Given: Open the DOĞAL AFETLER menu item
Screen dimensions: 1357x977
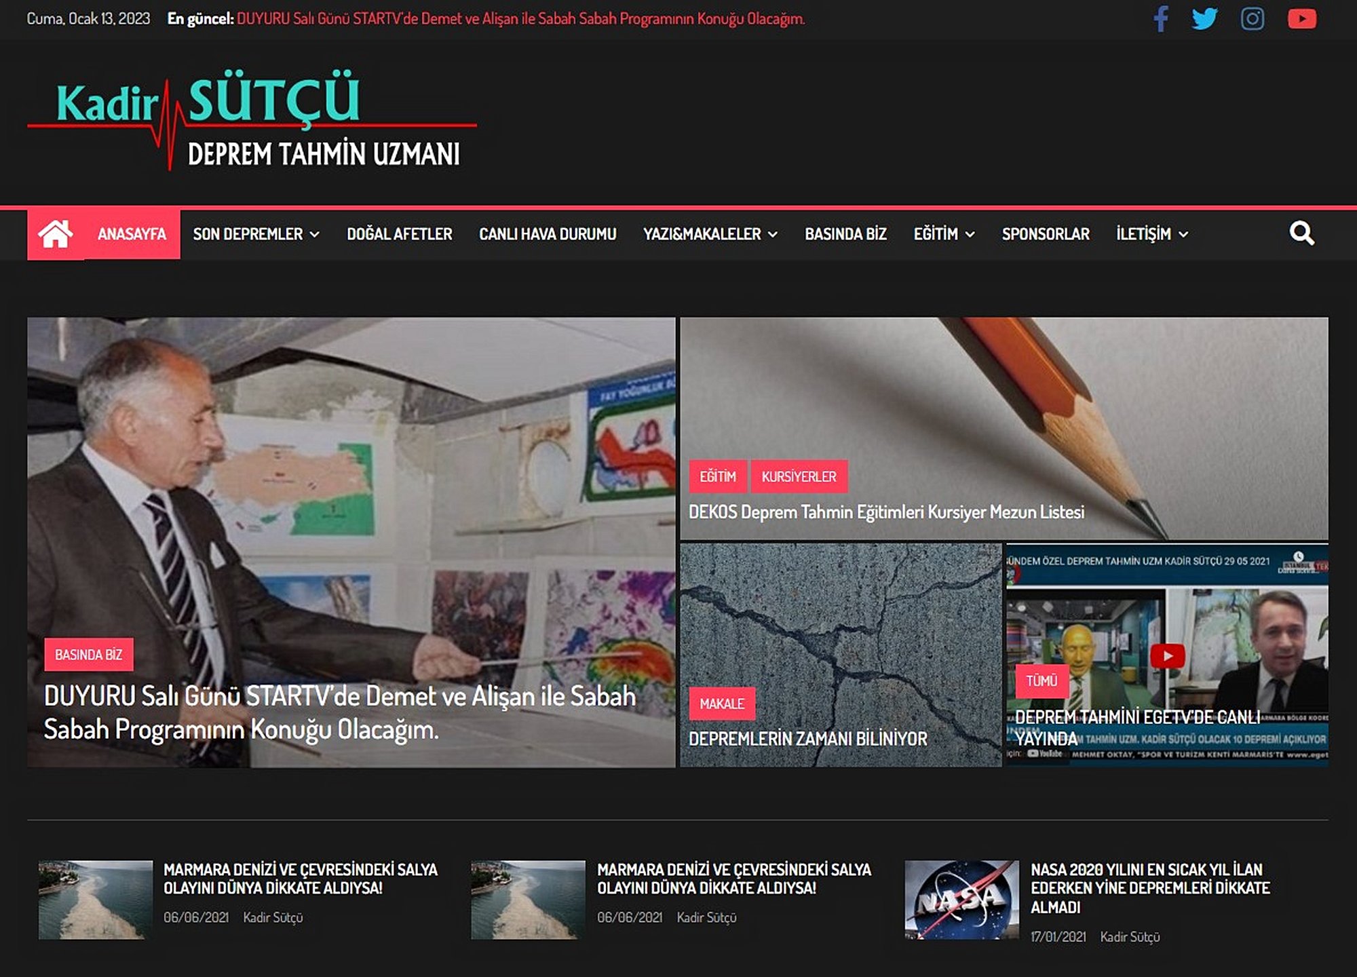Looking at the screenshot, I should 399,234.
